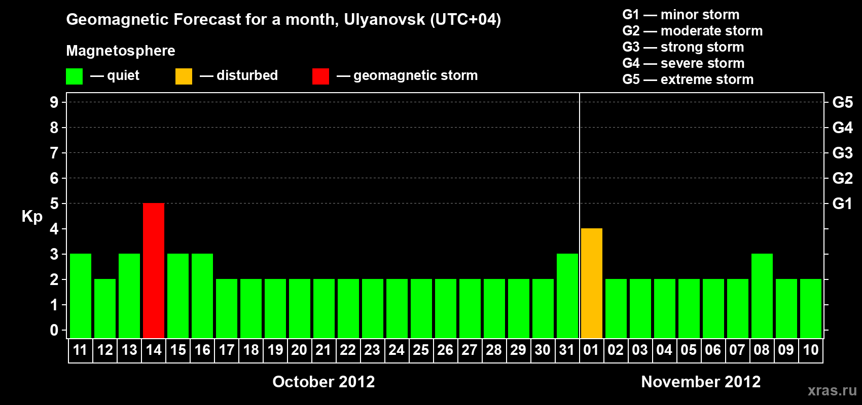Click the date label 08 under November
Viewport: 862px width, 405px height.
762,350
